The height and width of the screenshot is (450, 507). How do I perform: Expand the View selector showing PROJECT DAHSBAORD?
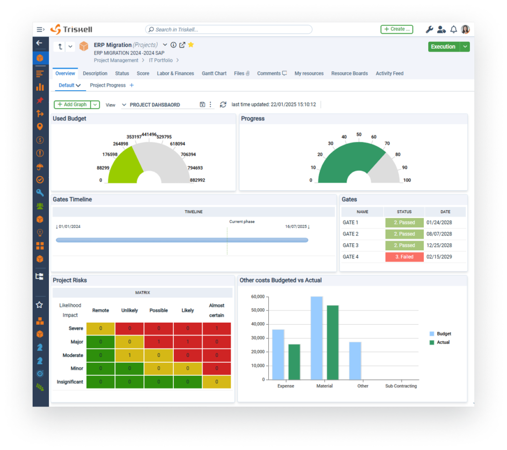(x=124, y=105)
